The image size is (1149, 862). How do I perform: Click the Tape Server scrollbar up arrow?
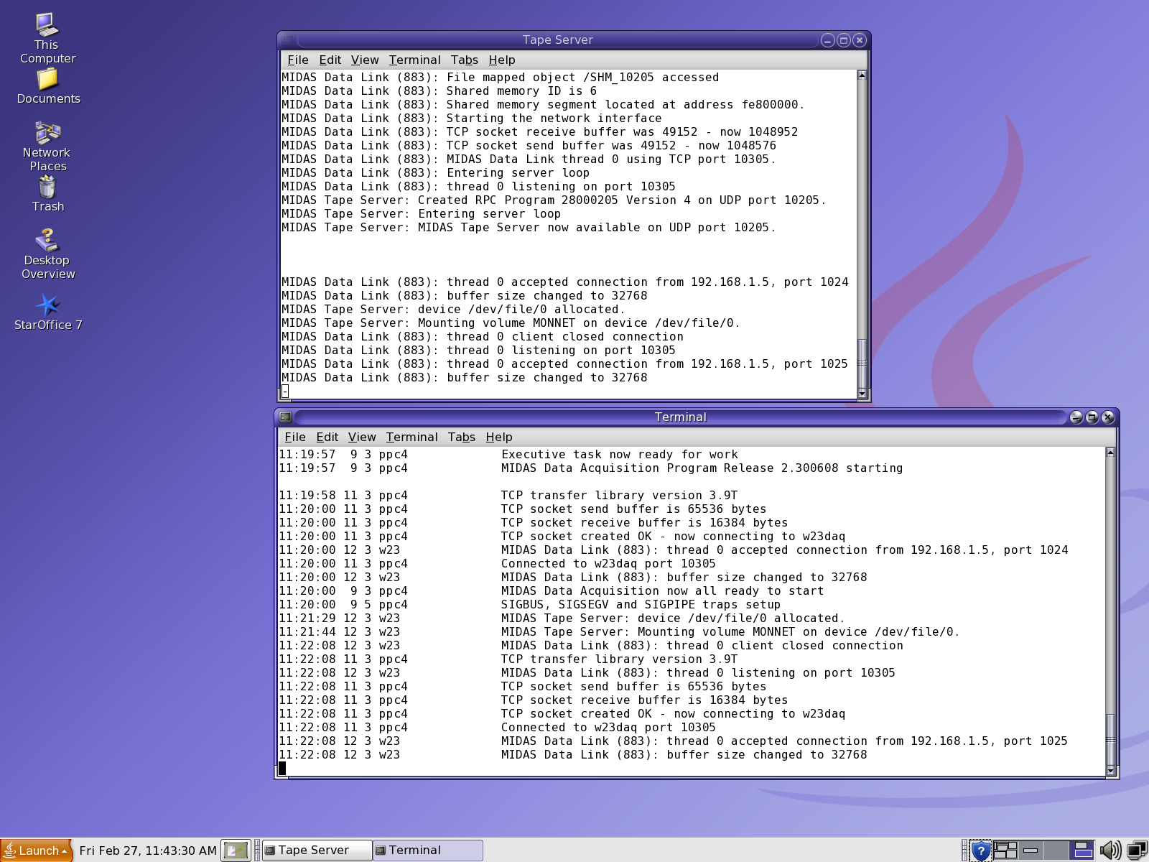click(862, 75)
